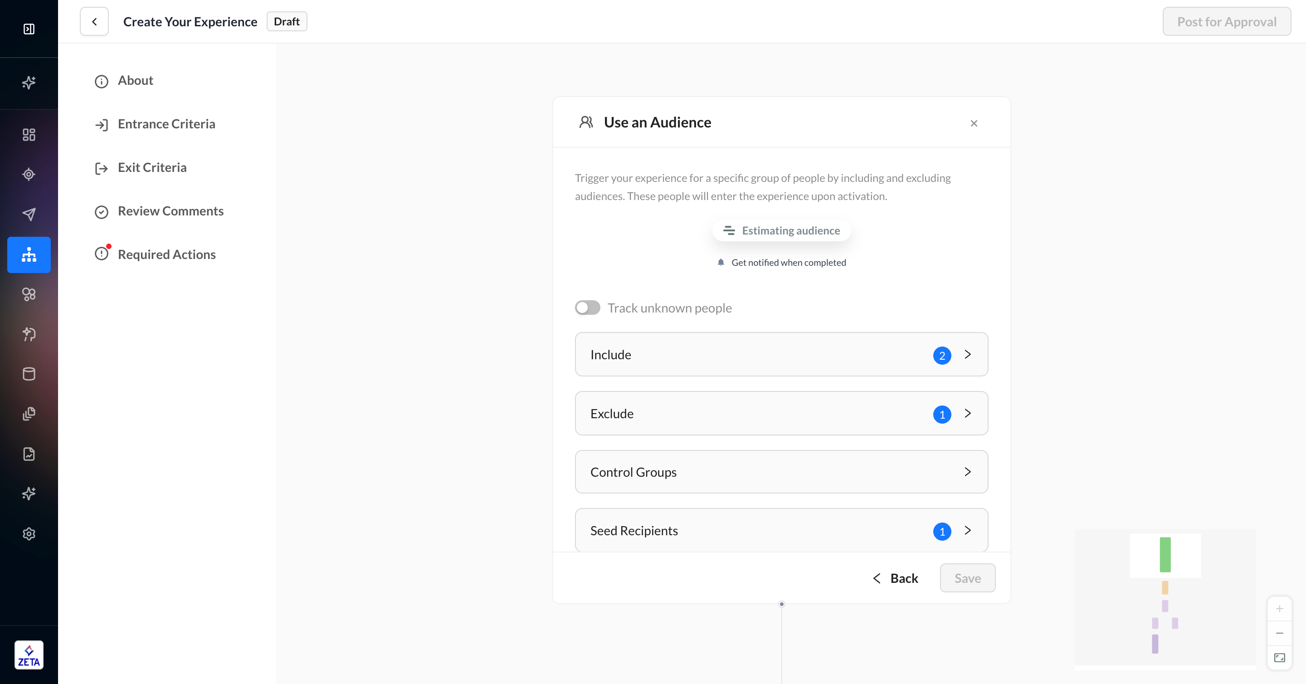The image size is (1306, 684).
Task: Close the Use an Audience panel
Action: pos(974,123)
